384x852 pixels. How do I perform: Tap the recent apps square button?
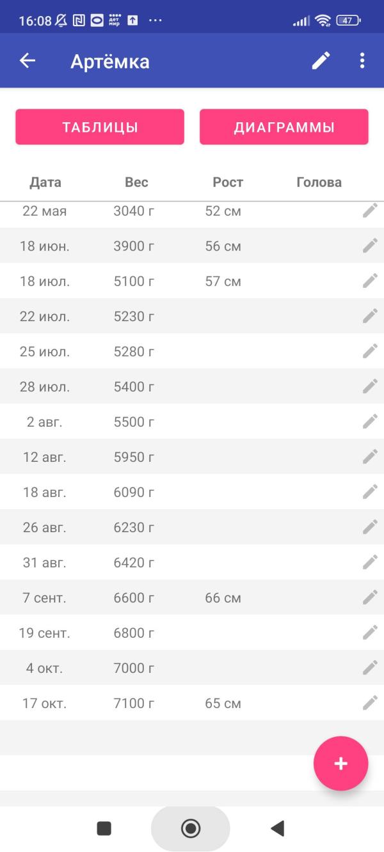[x=104, y=829]
